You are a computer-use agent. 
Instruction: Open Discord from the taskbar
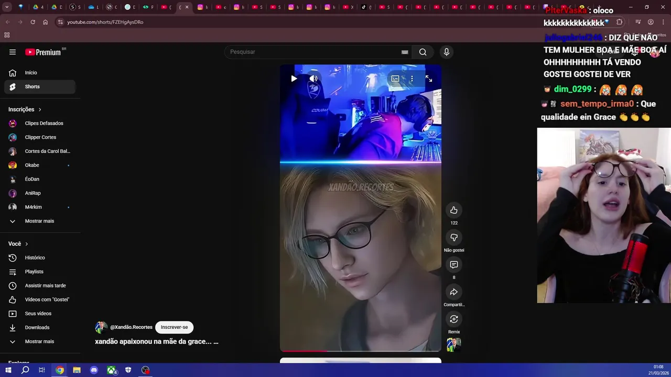(94, 370)
